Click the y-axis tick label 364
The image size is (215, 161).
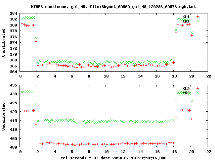coord(13,71)
